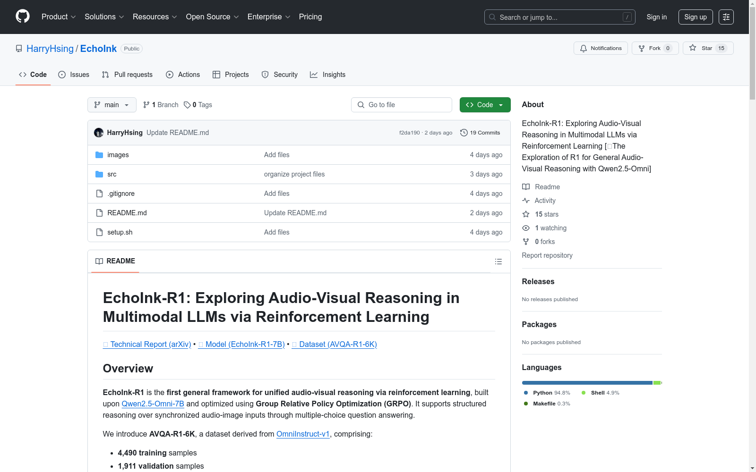Click the graph icon of Insights tab
756x472 pixels.
point(314,75)
